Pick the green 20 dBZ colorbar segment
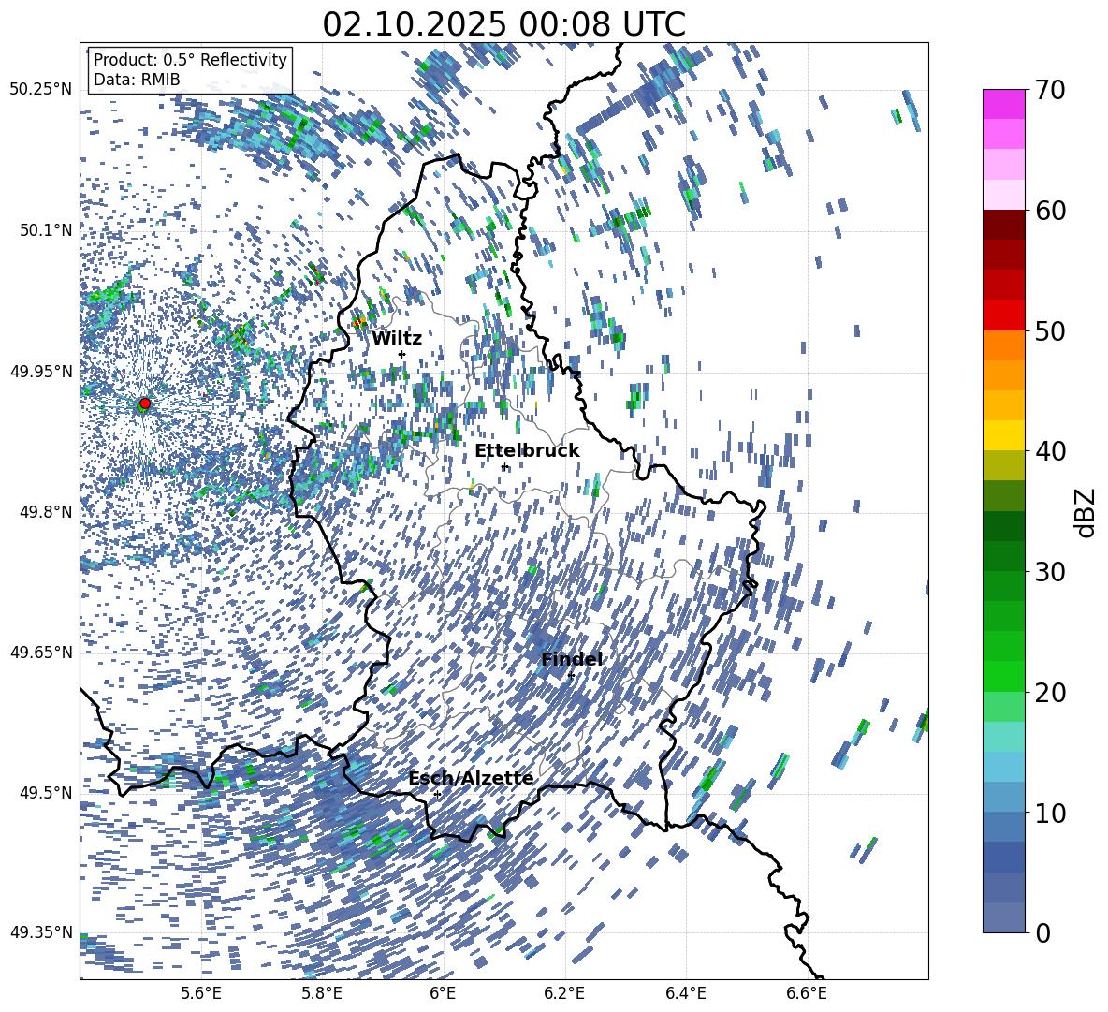 1003,676
